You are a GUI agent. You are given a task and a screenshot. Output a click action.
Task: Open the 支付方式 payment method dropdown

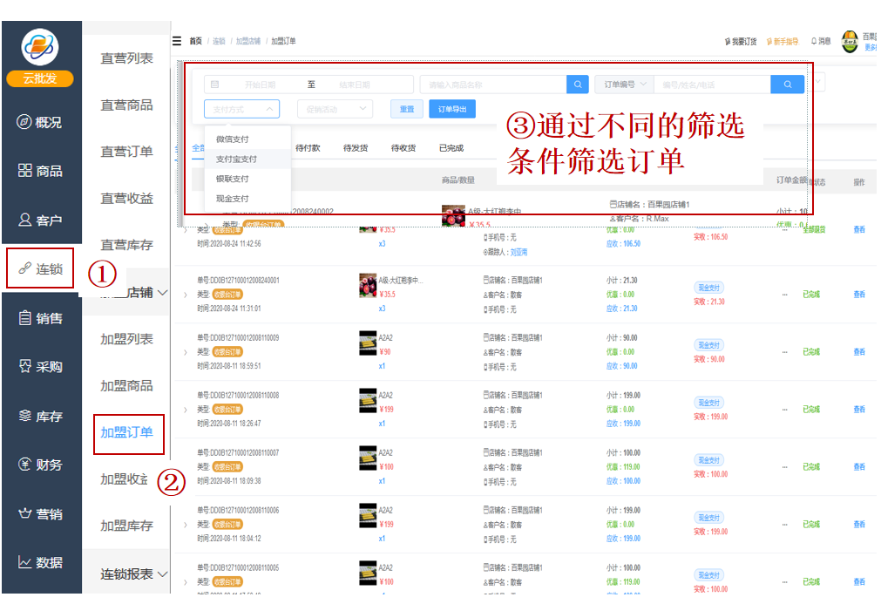coord(241,109)
